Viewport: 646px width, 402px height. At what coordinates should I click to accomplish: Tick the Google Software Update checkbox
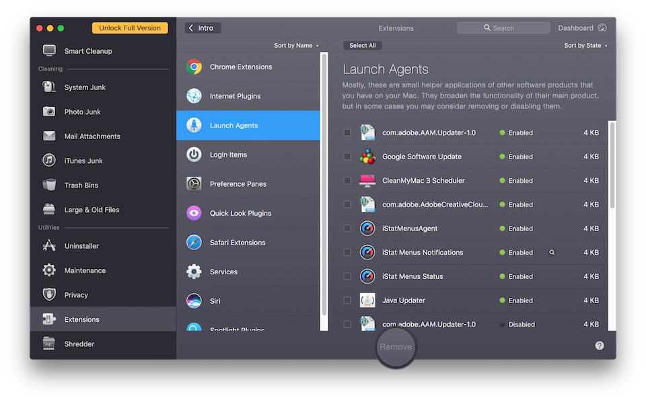point(347,157)
